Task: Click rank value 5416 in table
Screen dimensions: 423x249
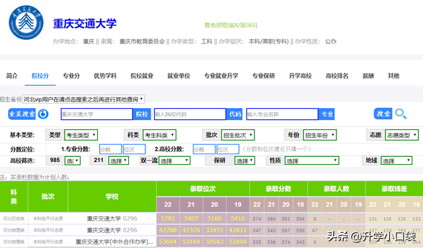Action: (x=238, y=218)
